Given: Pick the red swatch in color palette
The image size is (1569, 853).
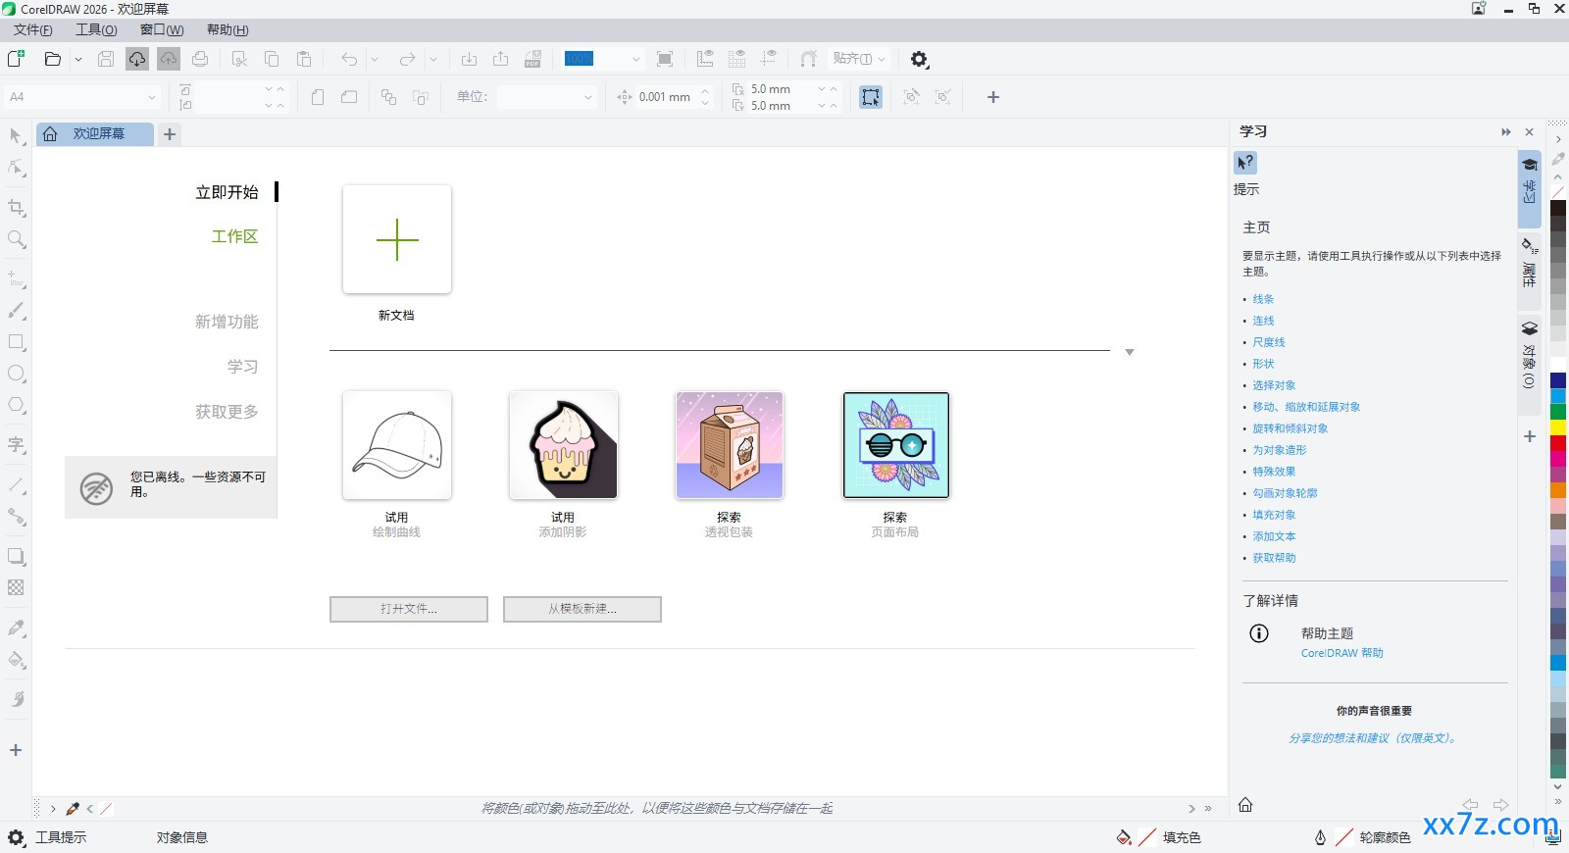Looking at the screenshot, I should (x=1558, y=444).
